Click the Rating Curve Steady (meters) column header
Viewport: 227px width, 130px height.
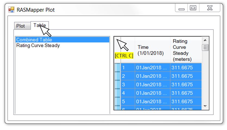(x=186, y=50)
